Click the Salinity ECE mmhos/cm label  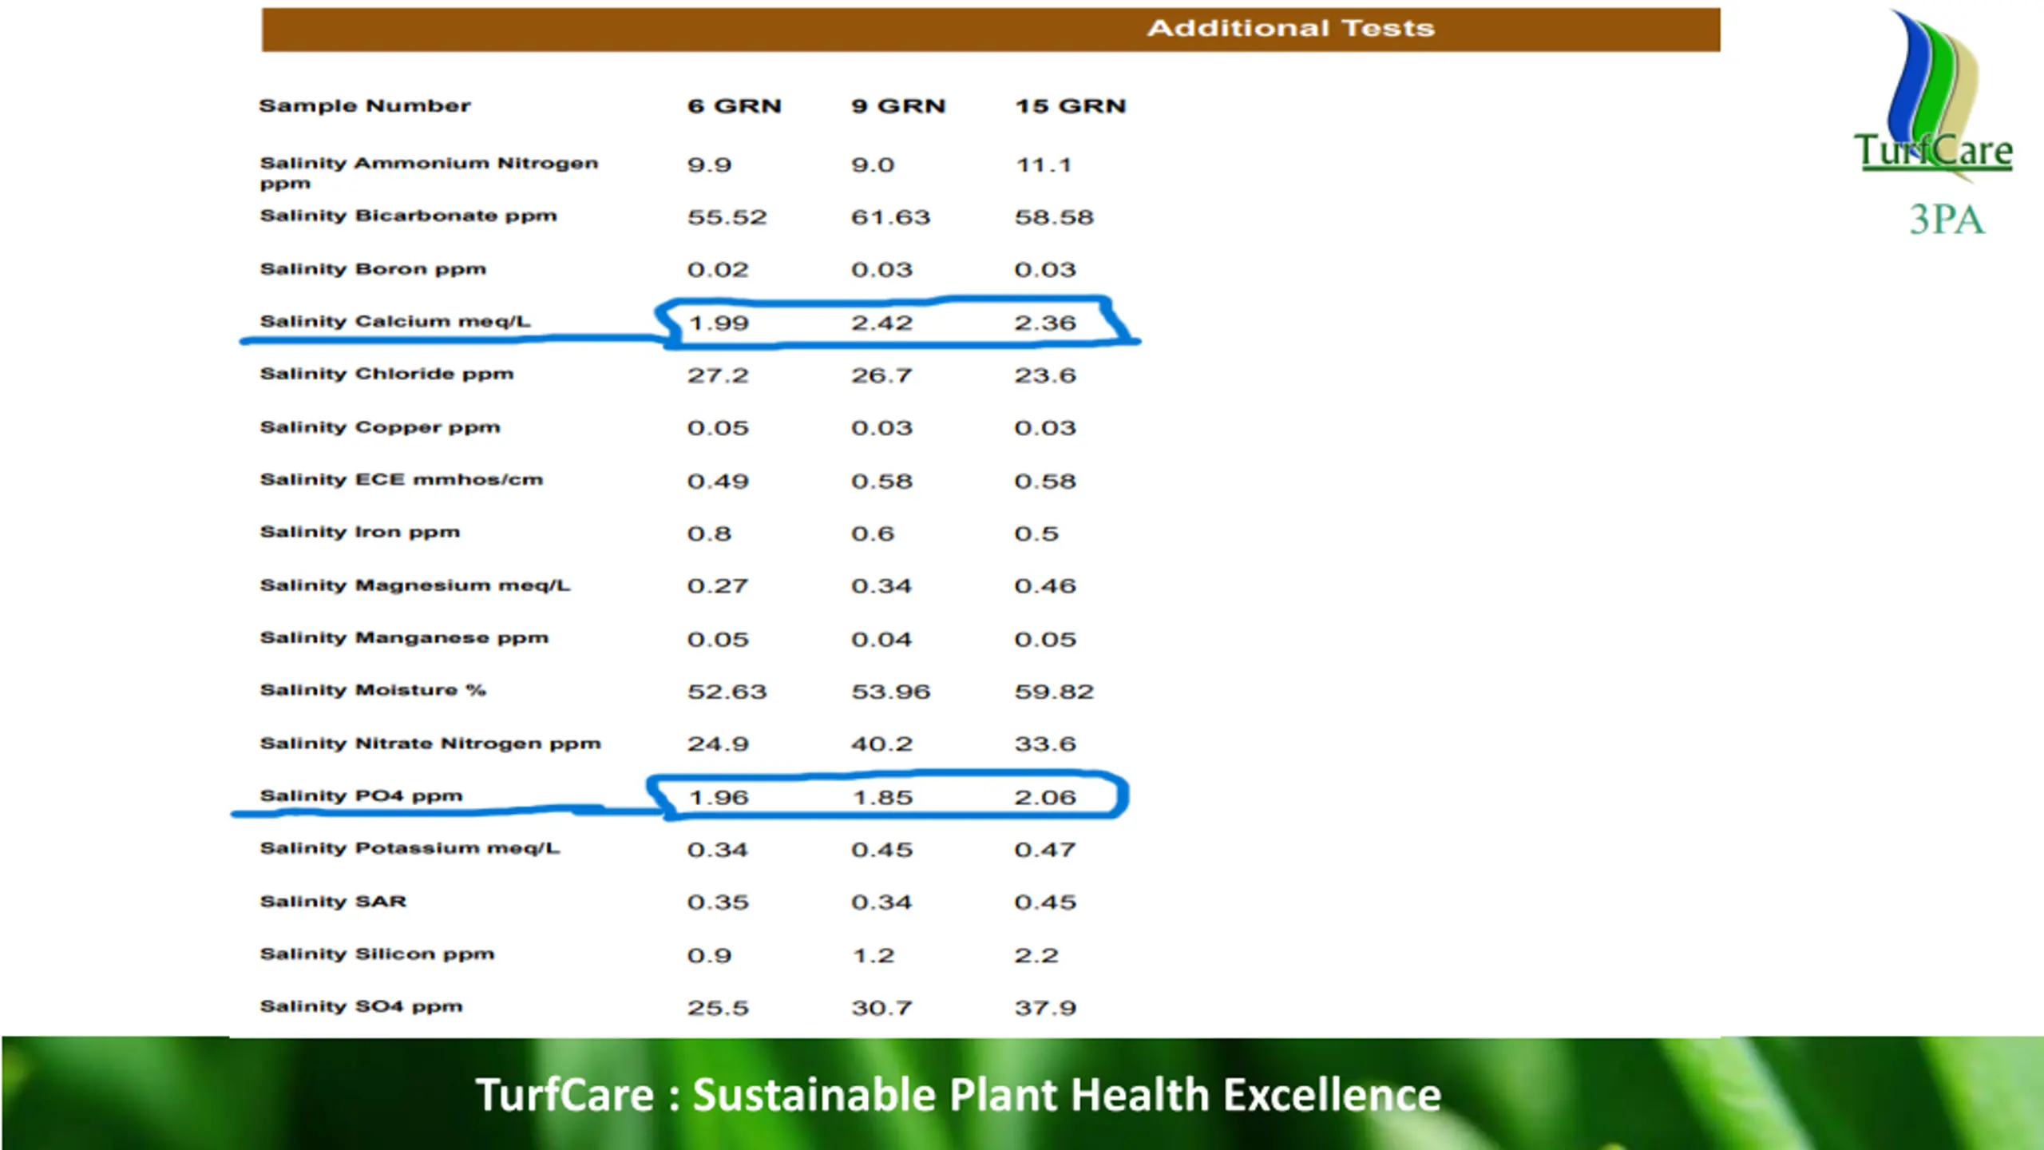coord(401,480)
